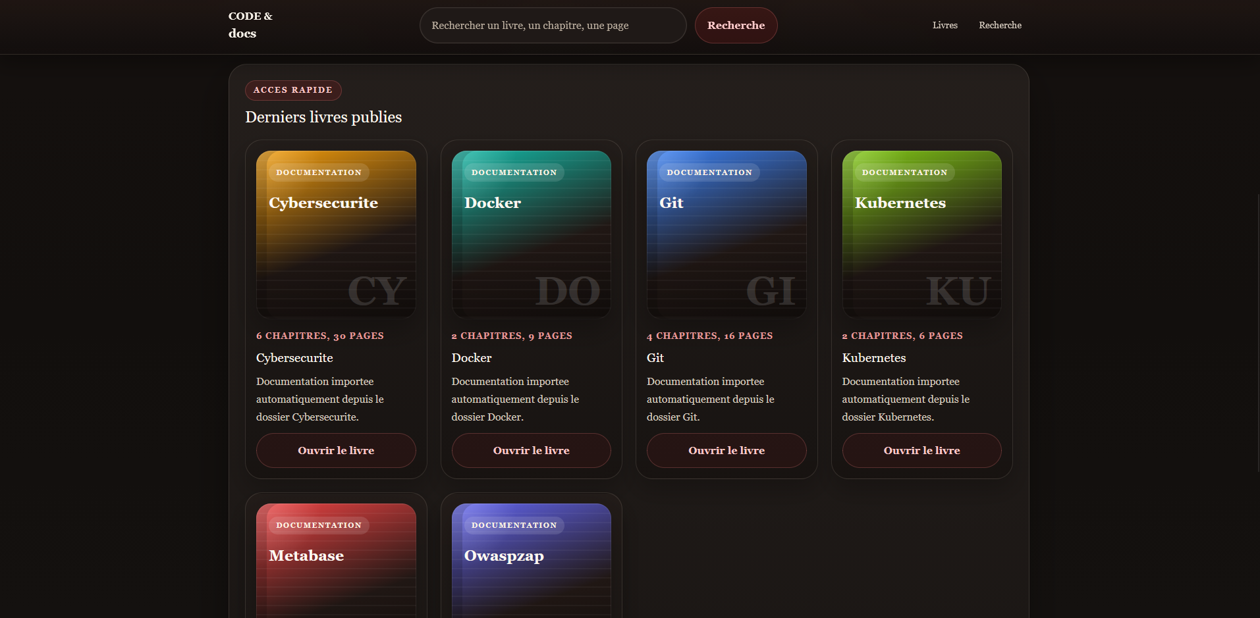Select the Kubernetes book cover

[x=922, y=234]
